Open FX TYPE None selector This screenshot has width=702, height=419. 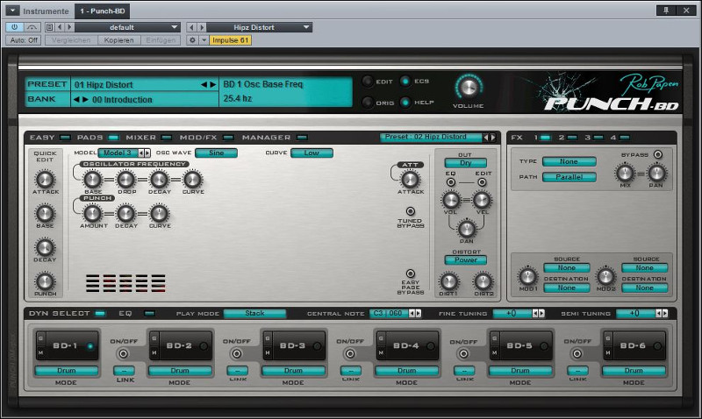coord(569,161)
